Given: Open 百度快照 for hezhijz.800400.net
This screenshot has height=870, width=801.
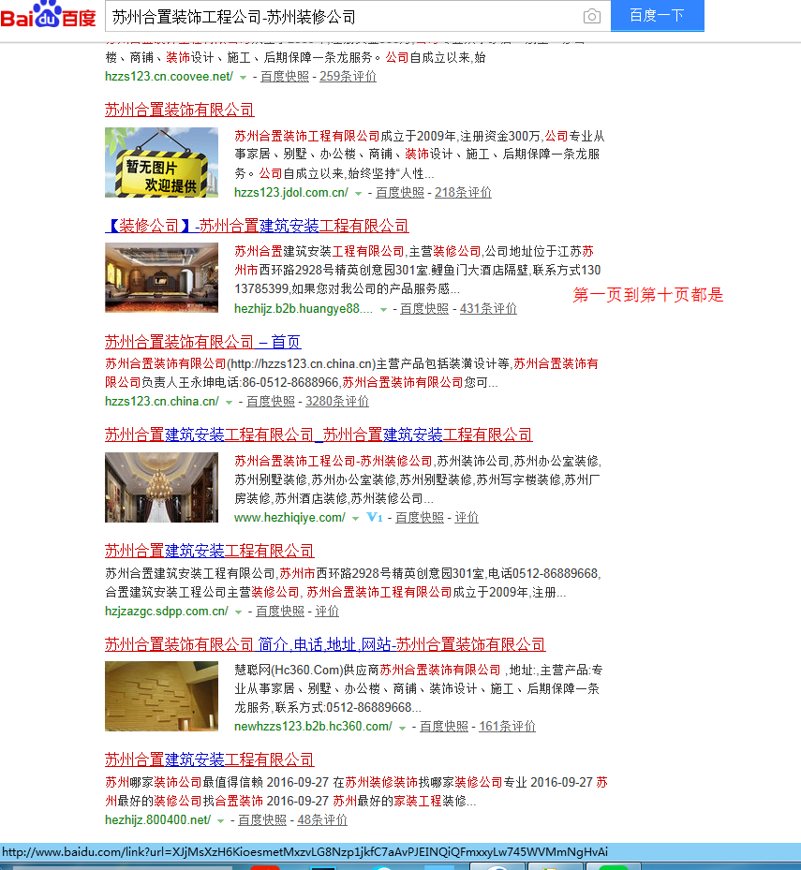Looking at the screenshot, I should click(262, 820).
